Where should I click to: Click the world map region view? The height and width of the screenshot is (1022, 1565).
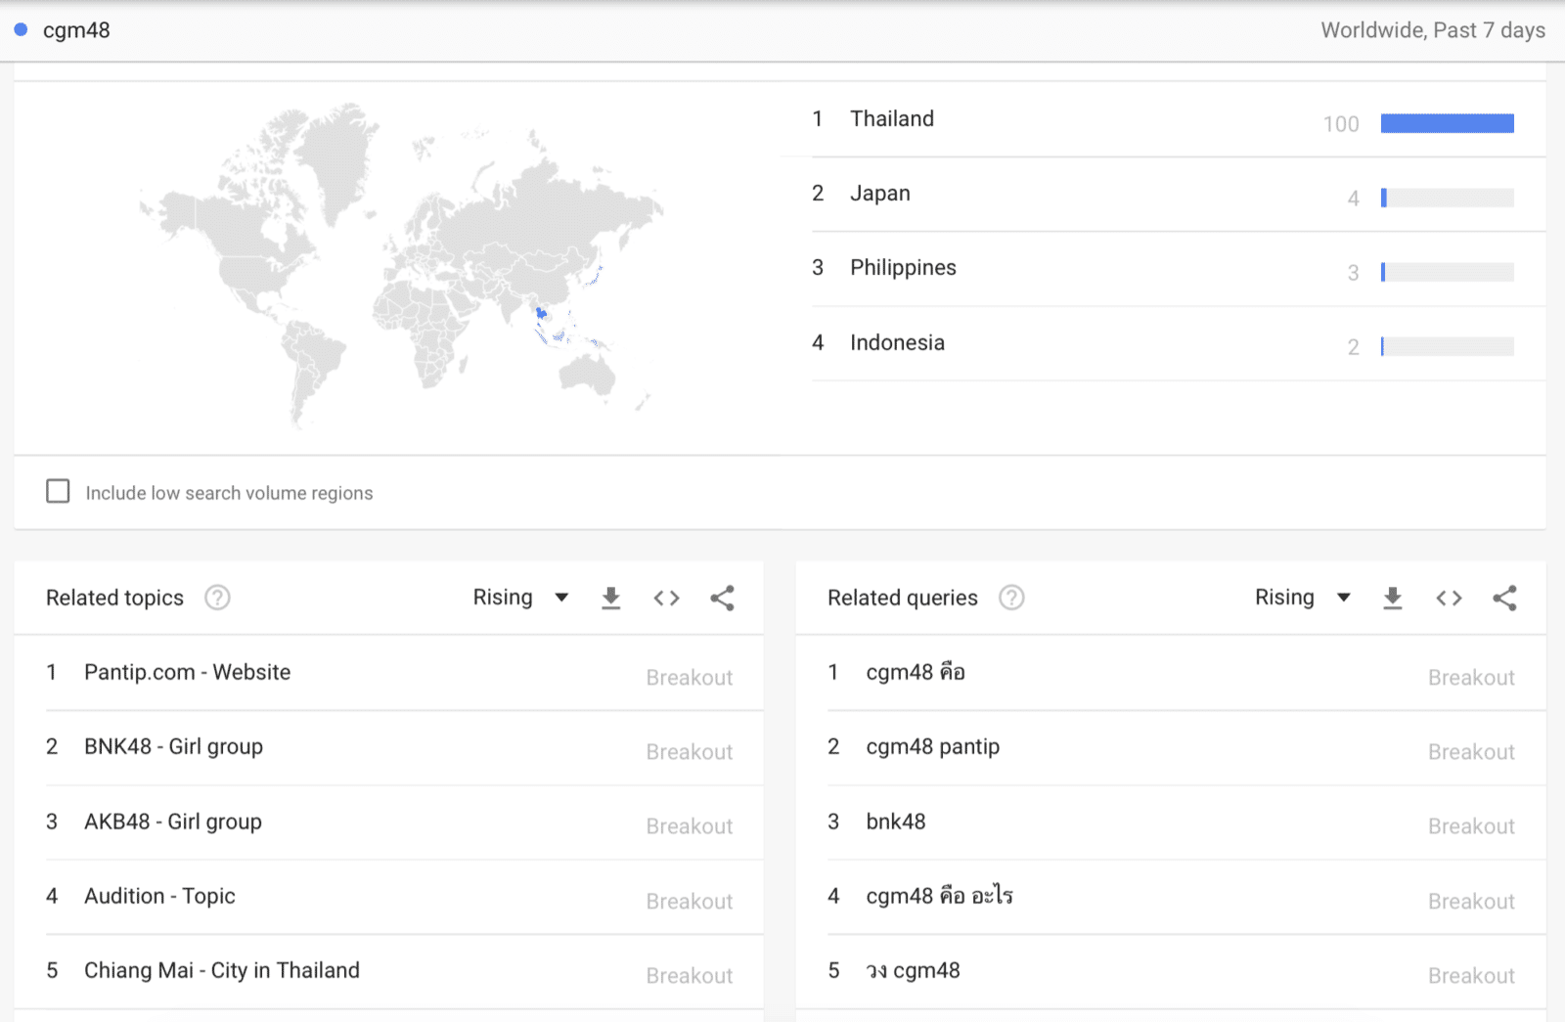coord(401,264)
